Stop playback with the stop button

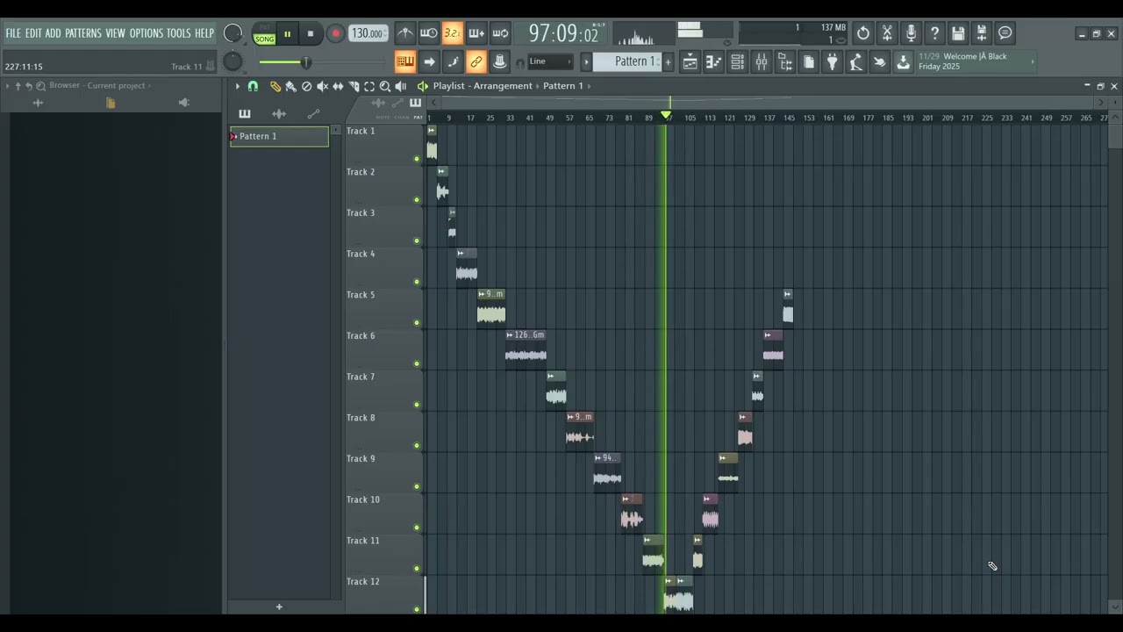pos(311,34)
